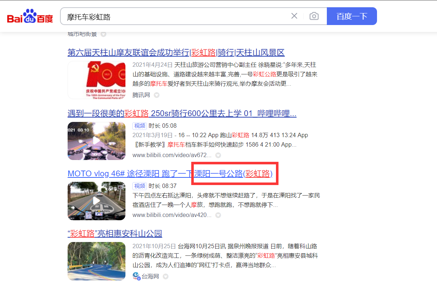Open 第六届天柱山摩友联谊会成功举行 result link
437x283 pixels.
click(176, 53)
